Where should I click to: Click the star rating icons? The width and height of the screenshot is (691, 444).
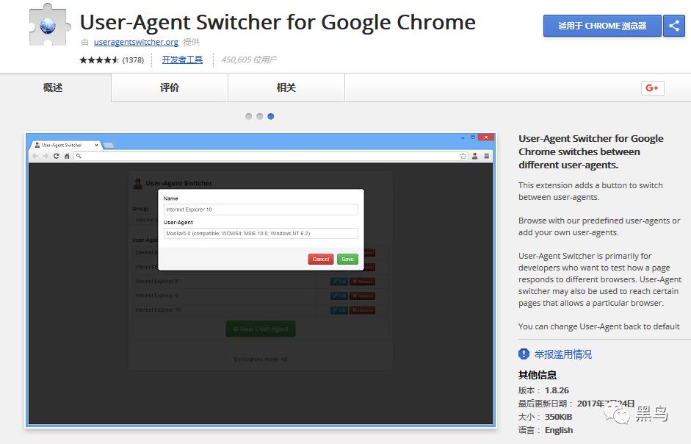click(99, 60)
